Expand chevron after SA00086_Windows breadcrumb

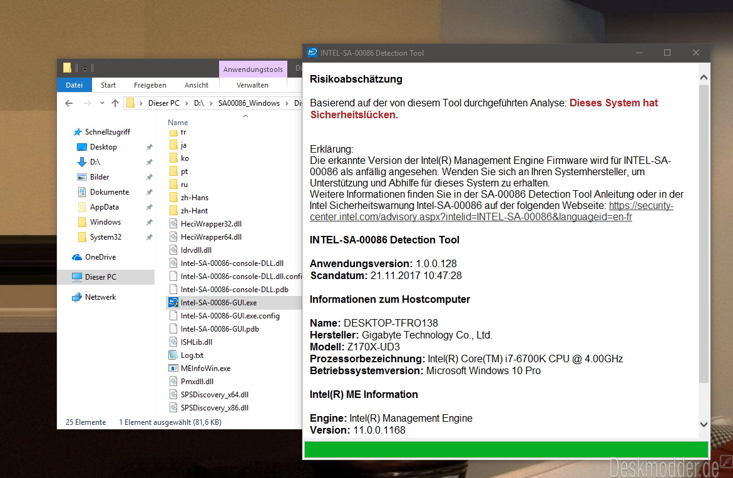287,103
